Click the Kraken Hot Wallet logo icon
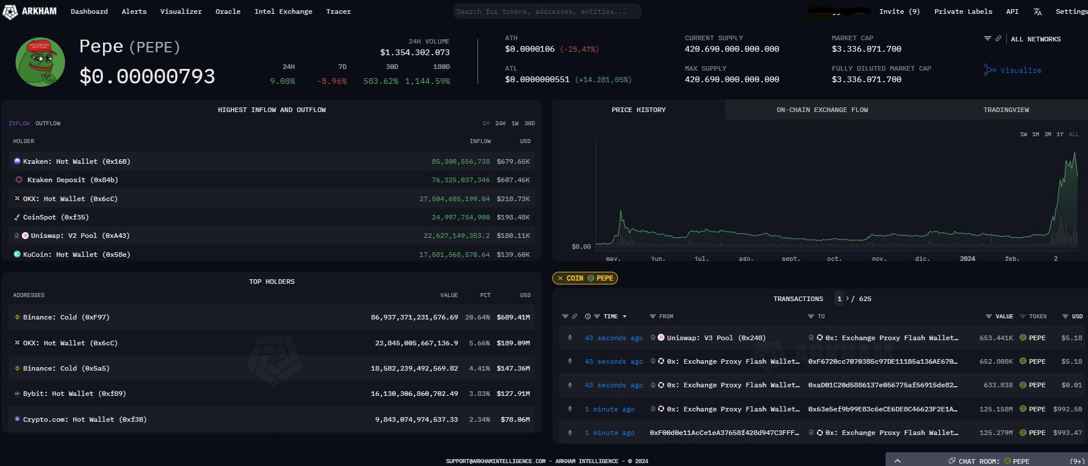This screenshot has height=466, width=1088. [17, 161]
